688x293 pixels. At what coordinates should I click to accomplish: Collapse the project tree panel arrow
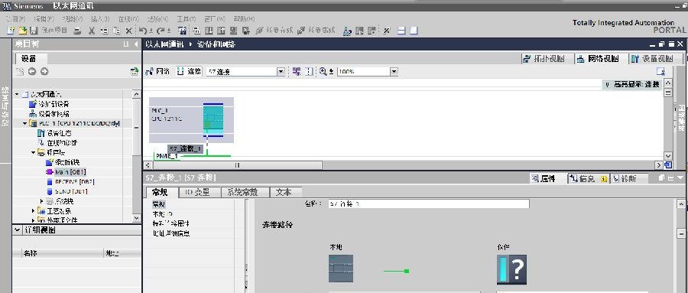(136, 44)
